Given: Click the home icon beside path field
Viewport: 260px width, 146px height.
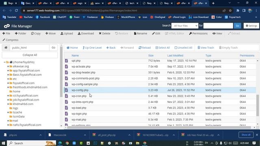Looking at the screenshot, I should [6, 47].
